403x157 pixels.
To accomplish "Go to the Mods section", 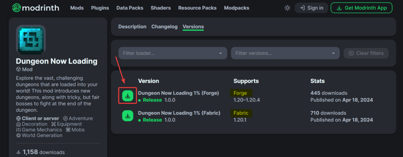I will [77, 8].
